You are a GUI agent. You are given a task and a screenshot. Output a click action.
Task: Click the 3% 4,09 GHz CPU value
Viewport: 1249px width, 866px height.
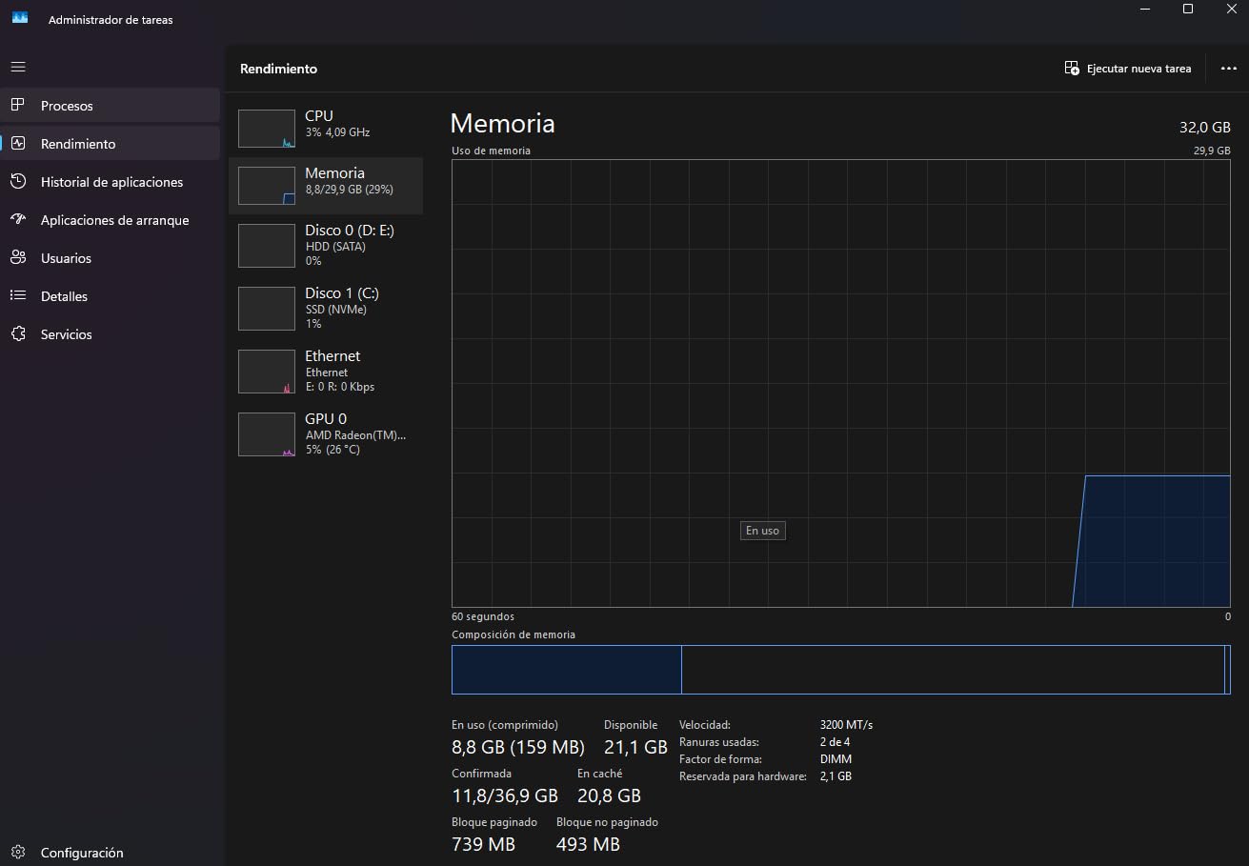pyautogui.click(x=337, y=132)
